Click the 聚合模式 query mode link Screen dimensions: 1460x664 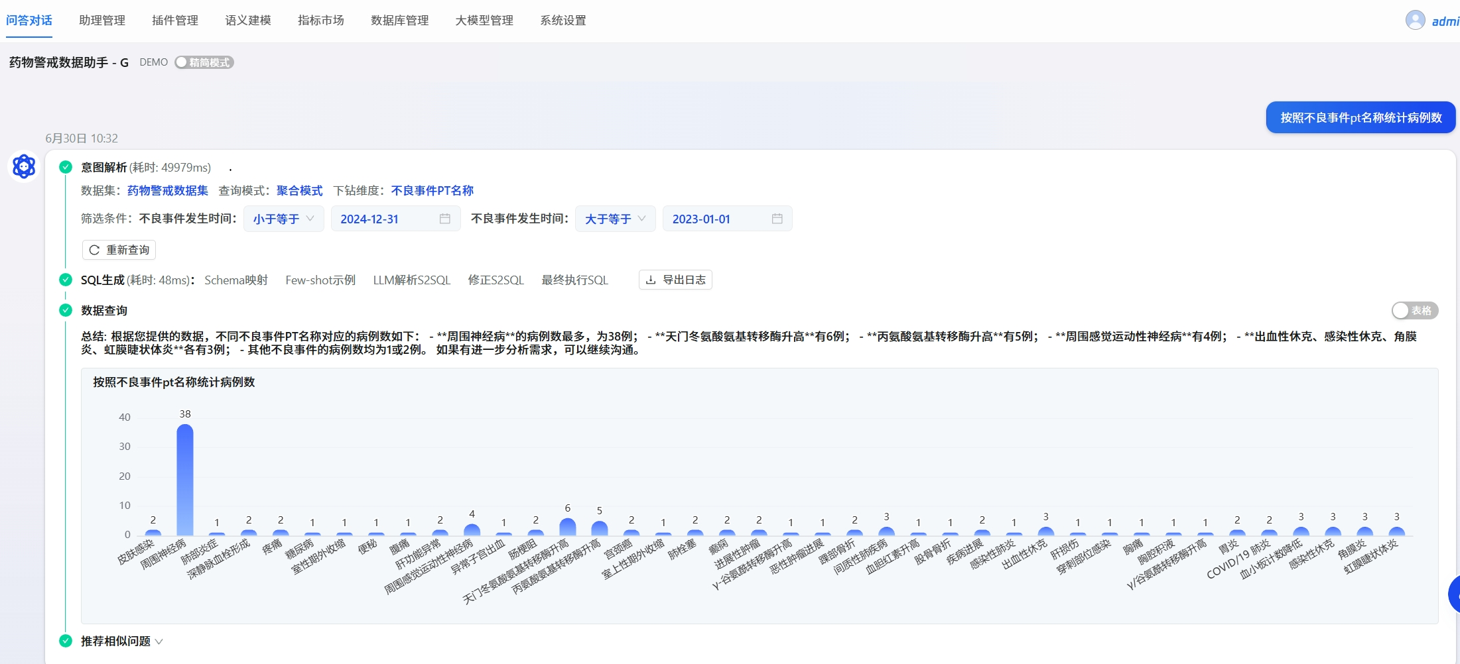pyautogui.click(x=300, y=191)
